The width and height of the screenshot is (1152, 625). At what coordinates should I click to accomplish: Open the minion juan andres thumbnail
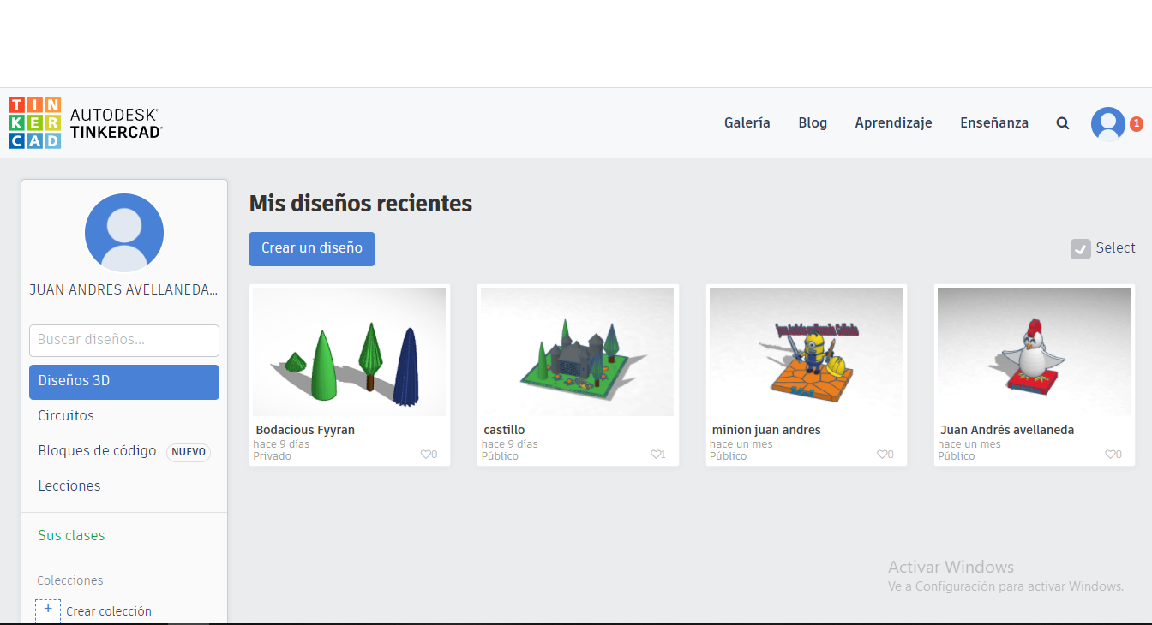tap(806, 352)
